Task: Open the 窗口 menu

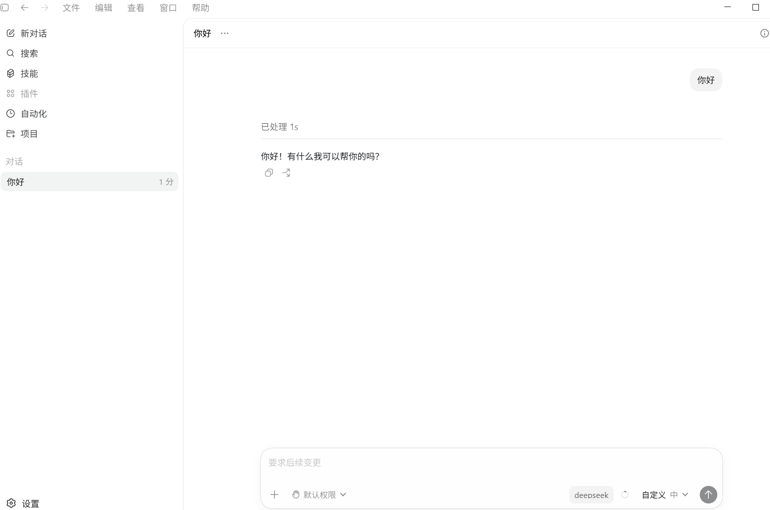Action: click(x=168, y=8)
